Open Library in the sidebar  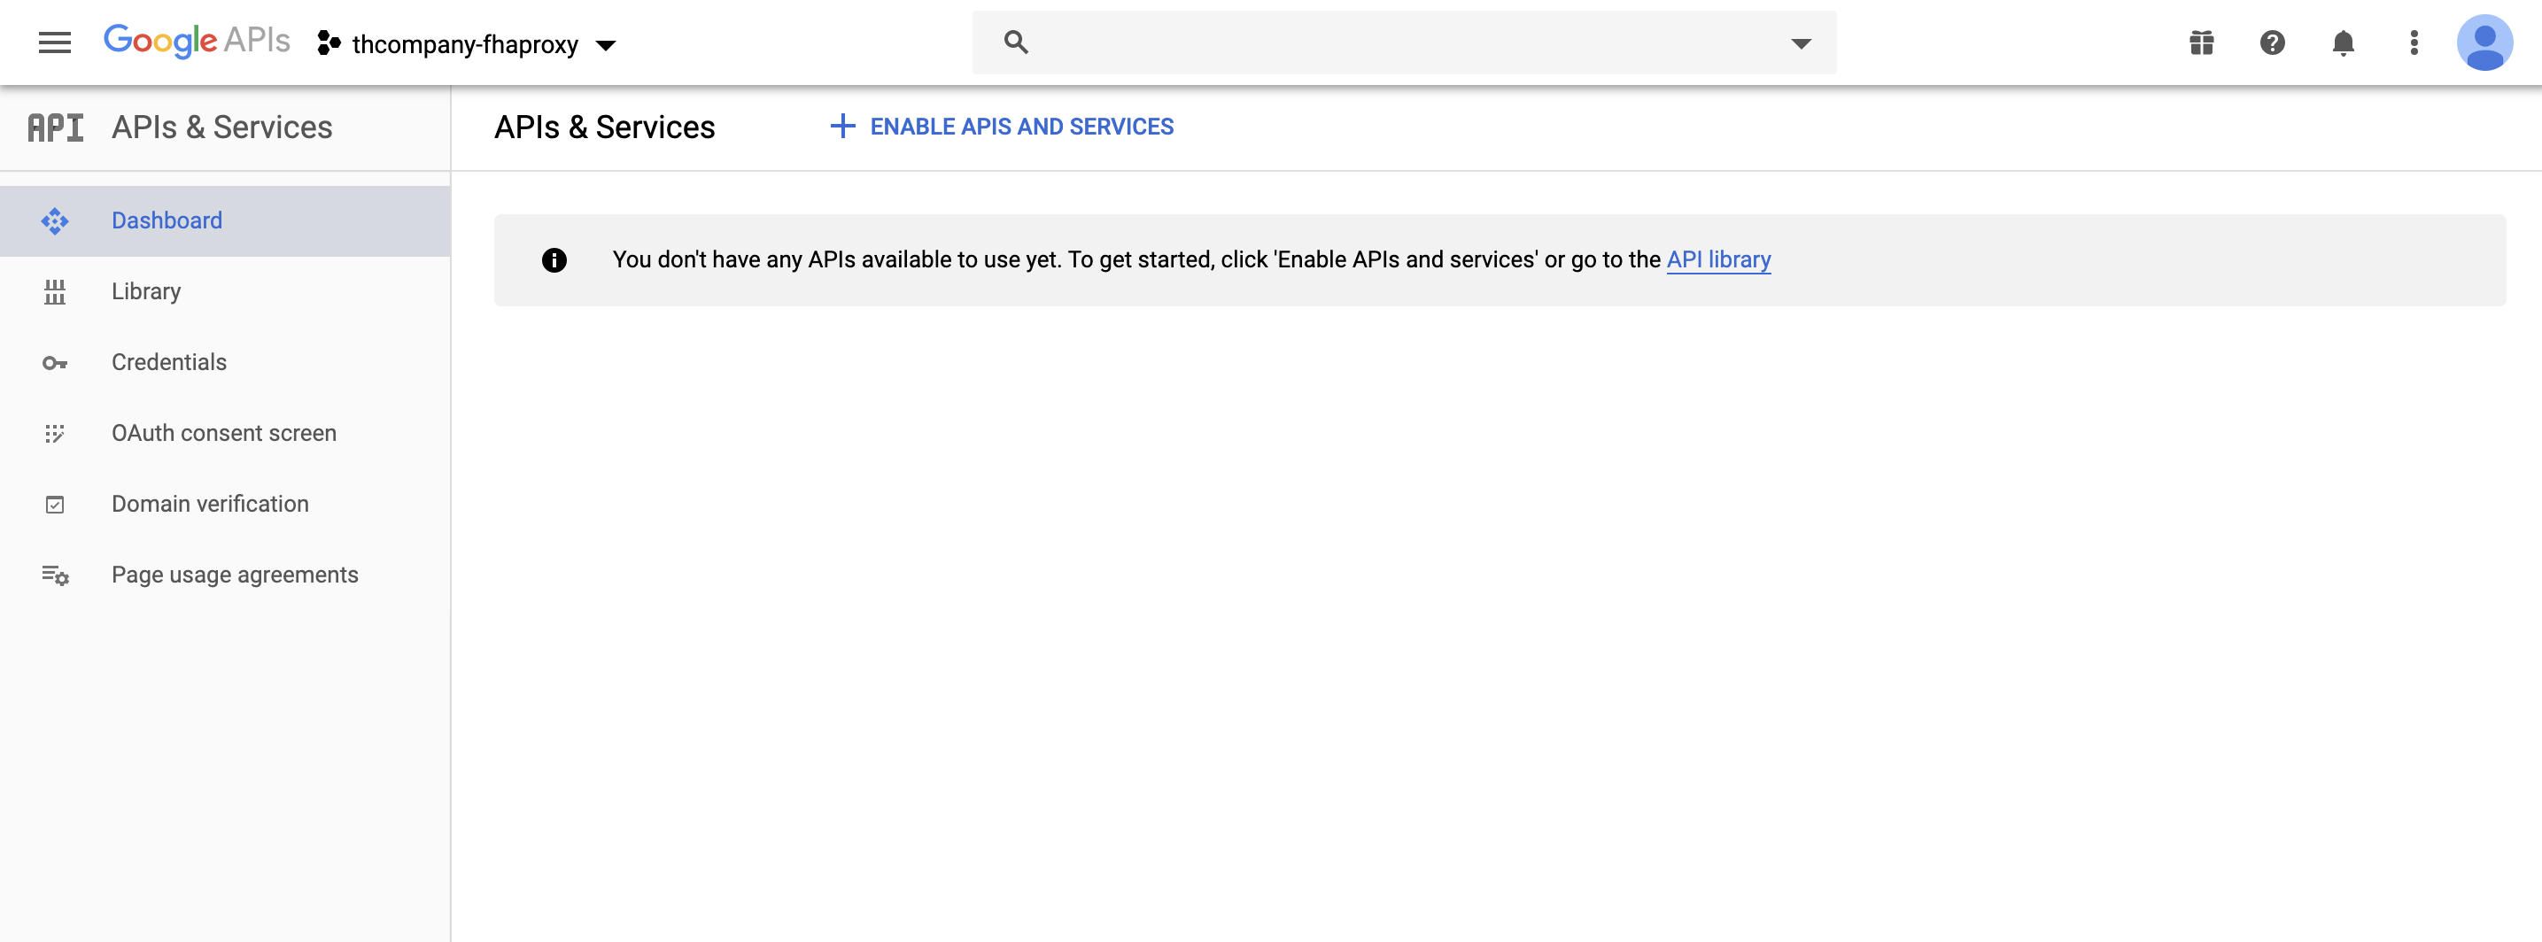pos(146,291)
